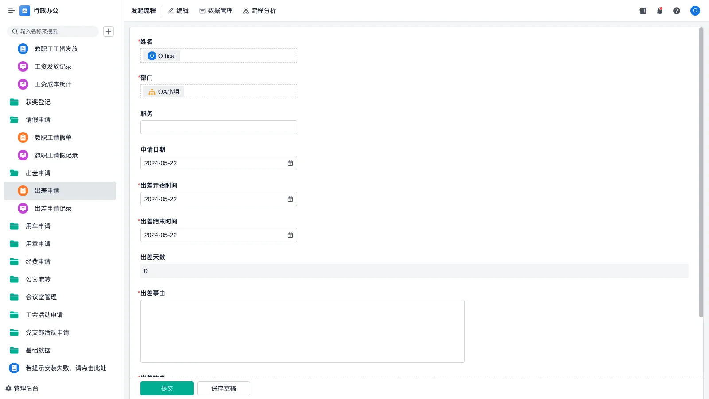Screen dimensions: 709x399
Task: Click the 出差天数 value field
Action: coord(414,271)
